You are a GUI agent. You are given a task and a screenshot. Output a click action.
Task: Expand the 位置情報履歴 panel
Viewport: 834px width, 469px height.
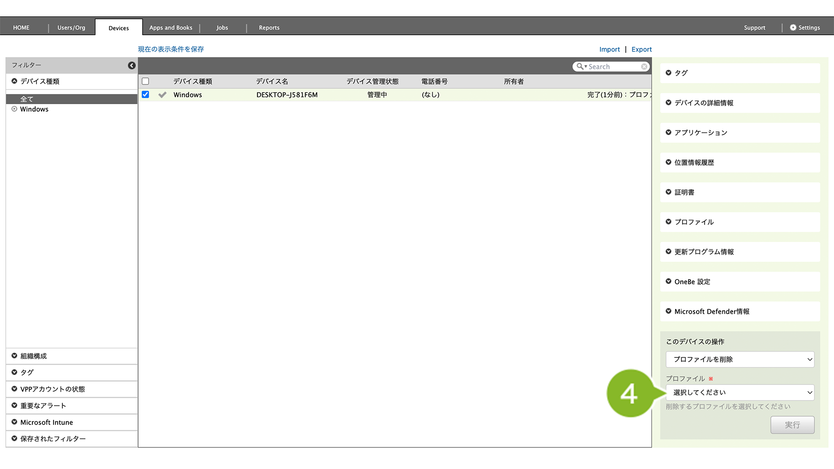pyautogui.click(x=740, y=163)
